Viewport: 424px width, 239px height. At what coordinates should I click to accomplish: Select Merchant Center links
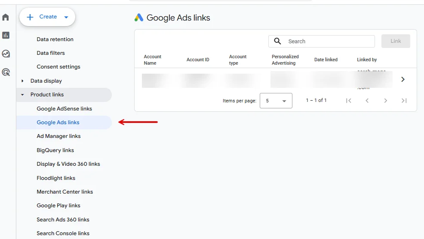(x=65, y=191)
